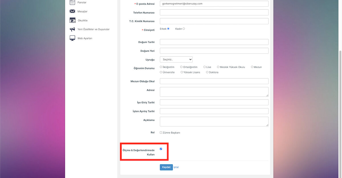
Task: Open Yeni Özellikler ve Duyurular
Action: pyautogui.click(x=93, y=29)
